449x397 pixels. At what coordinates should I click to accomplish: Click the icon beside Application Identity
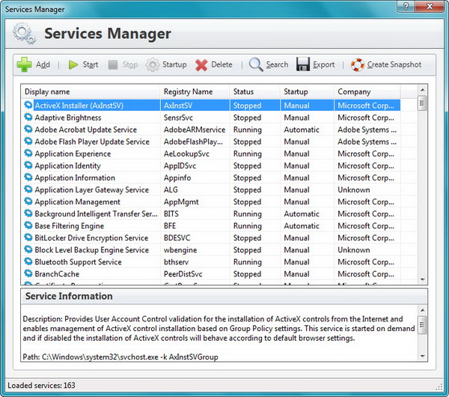[x=28, y=166]
